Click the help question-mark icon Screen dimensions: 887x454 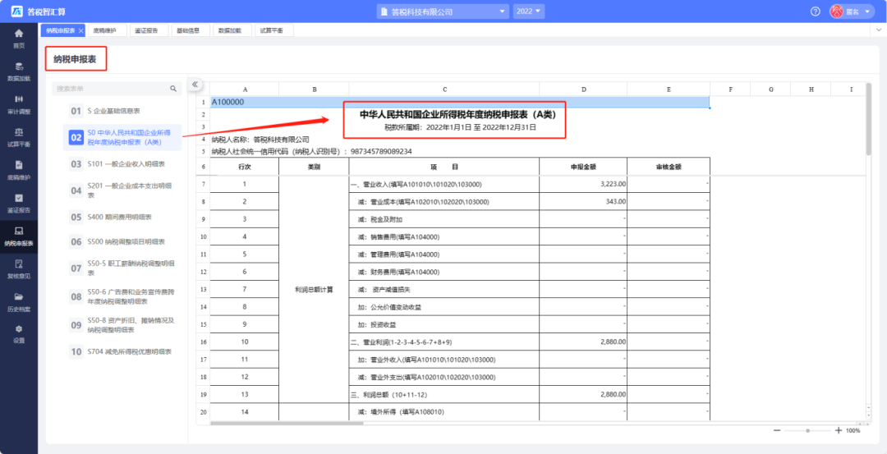(x=816, y=11)
